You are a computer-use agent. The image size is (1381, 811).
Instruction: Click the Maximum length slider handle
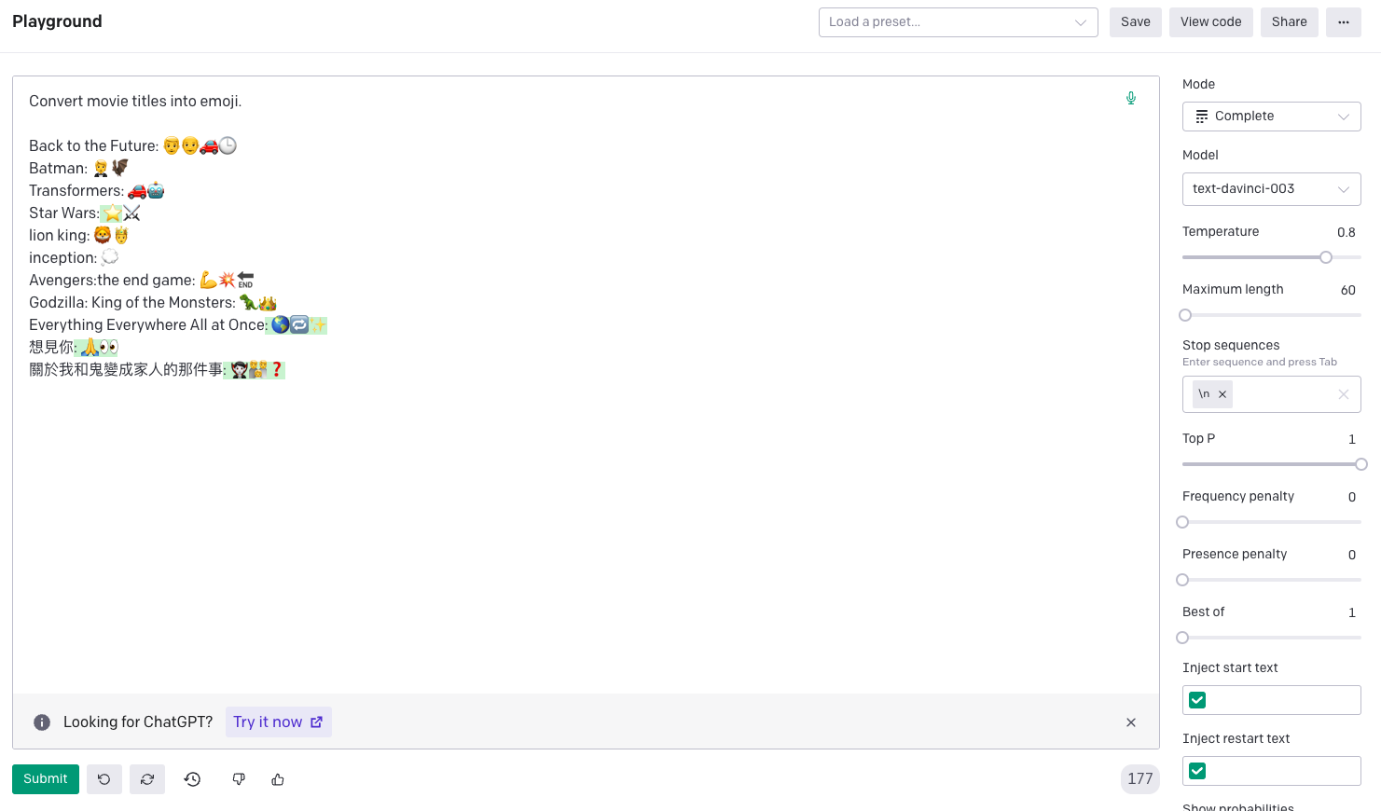pos(1185,315)
